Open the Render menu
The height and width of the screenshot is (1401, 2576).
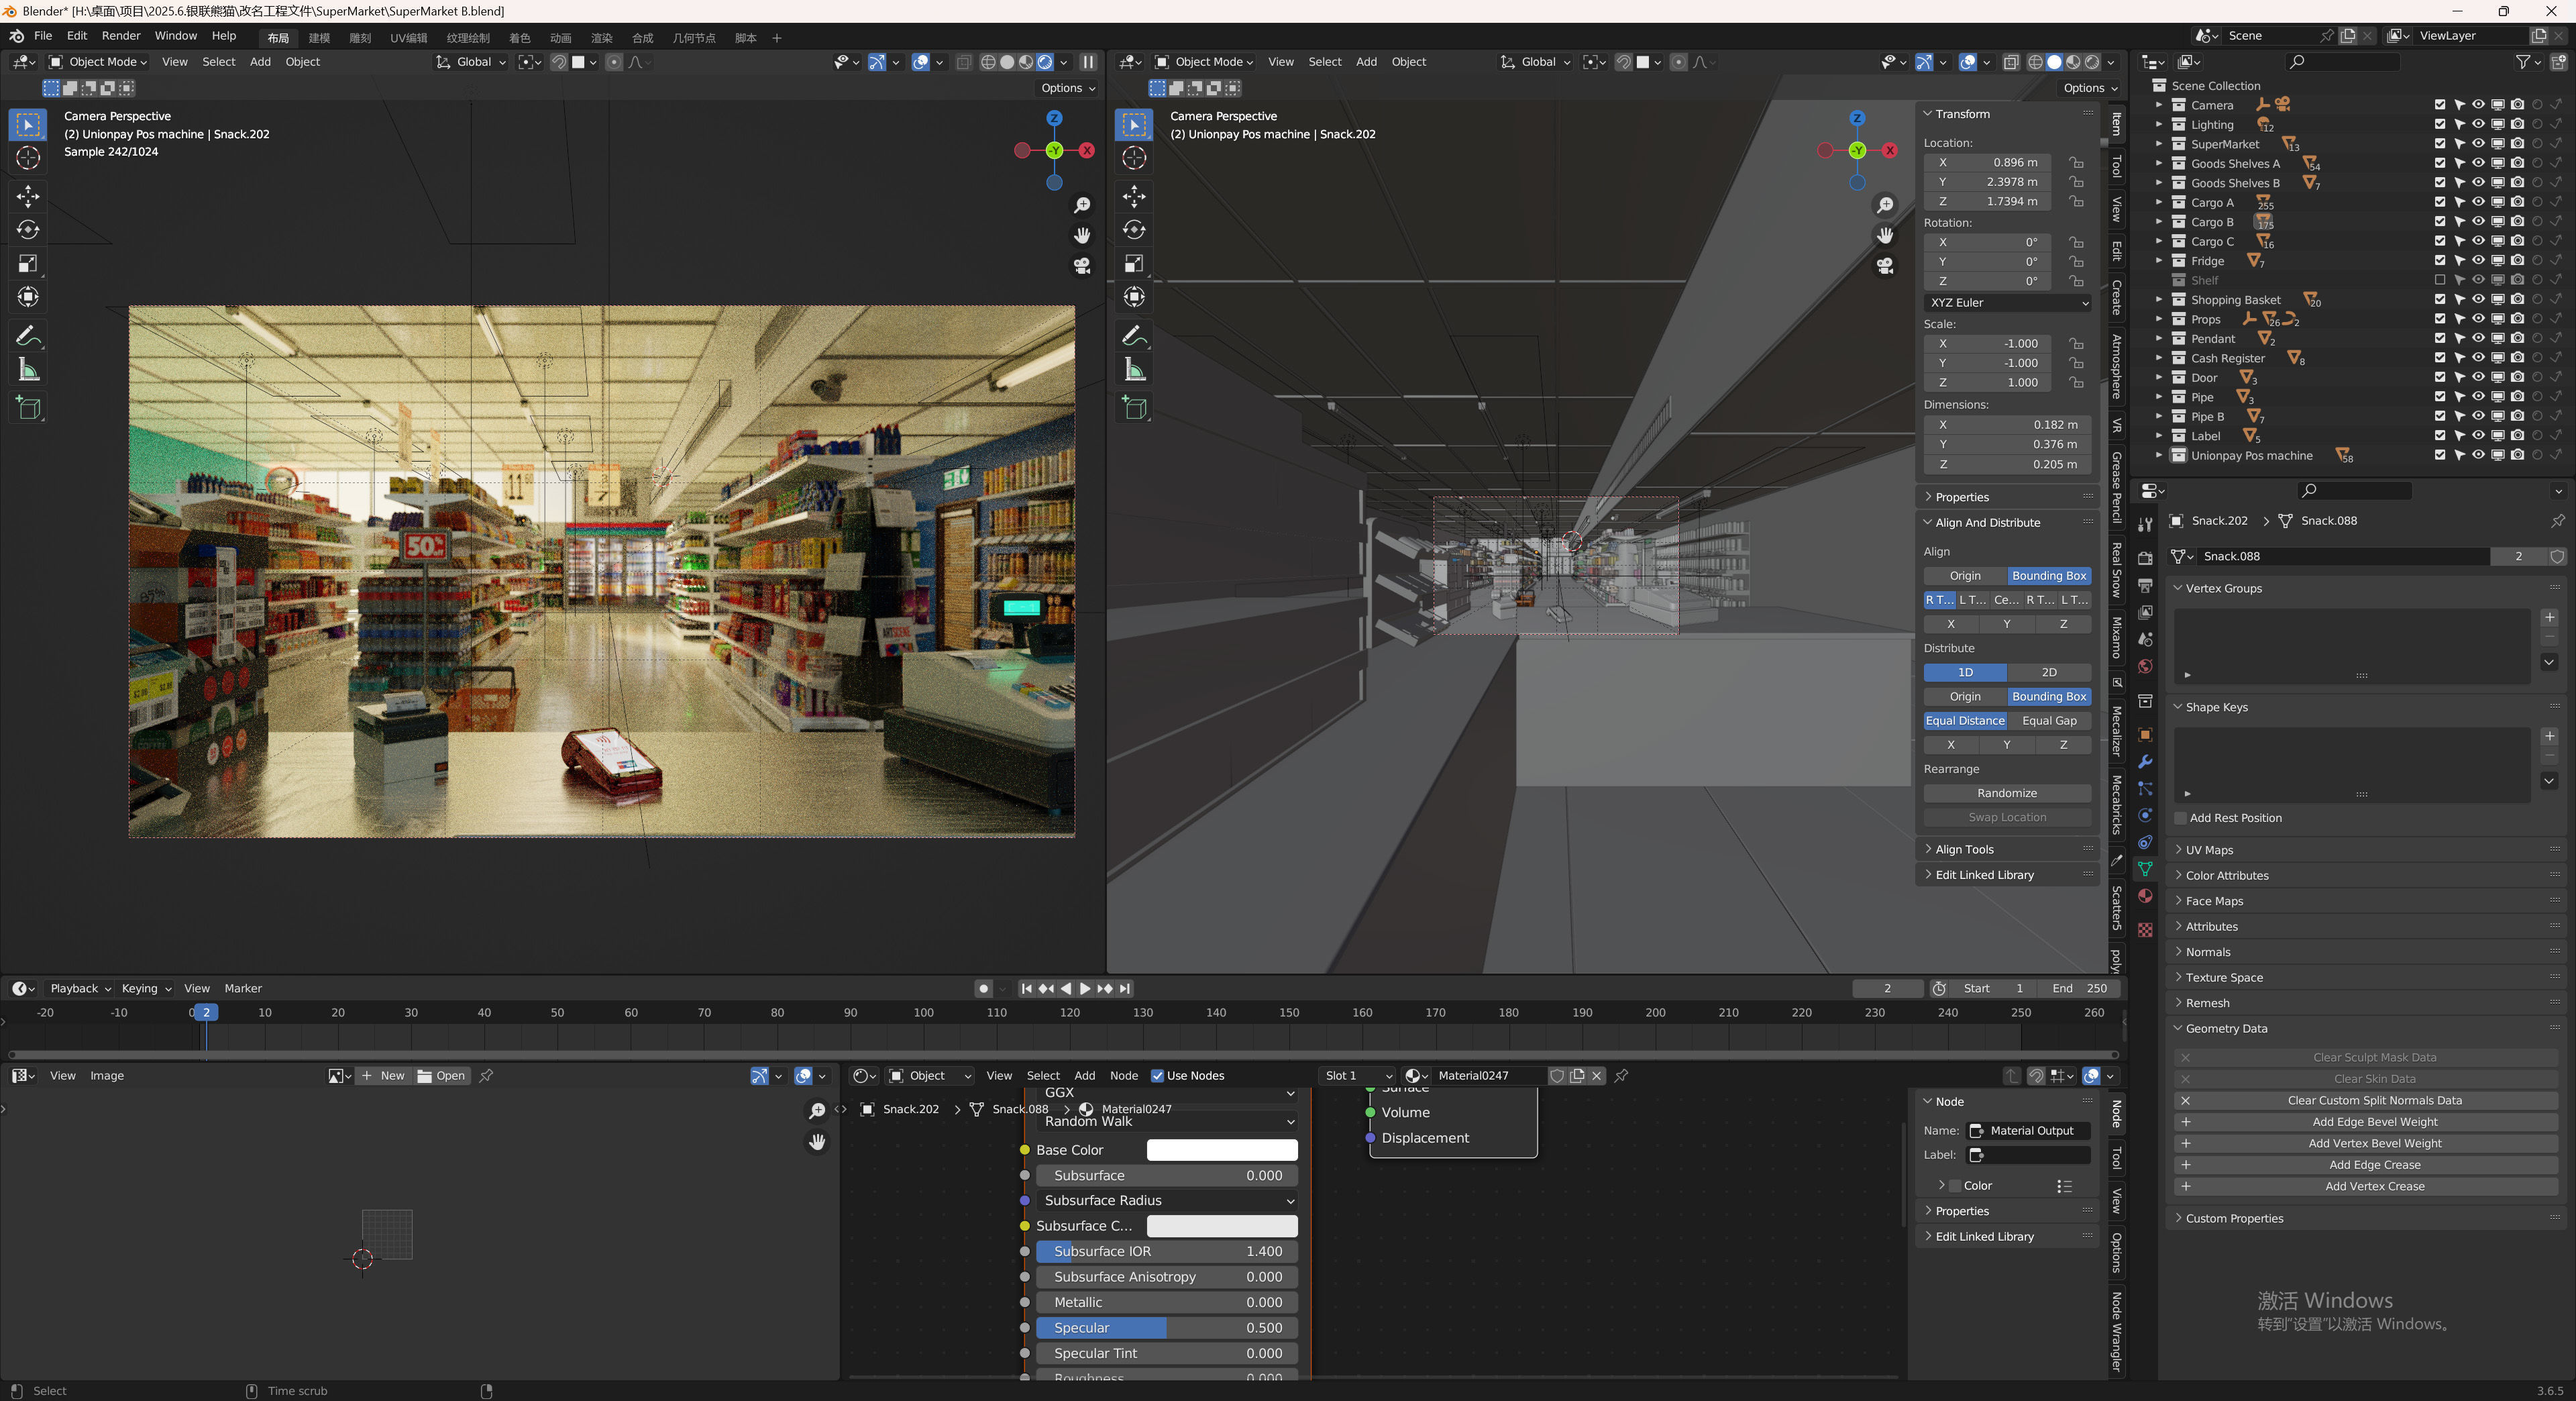[x=121, y=36]
